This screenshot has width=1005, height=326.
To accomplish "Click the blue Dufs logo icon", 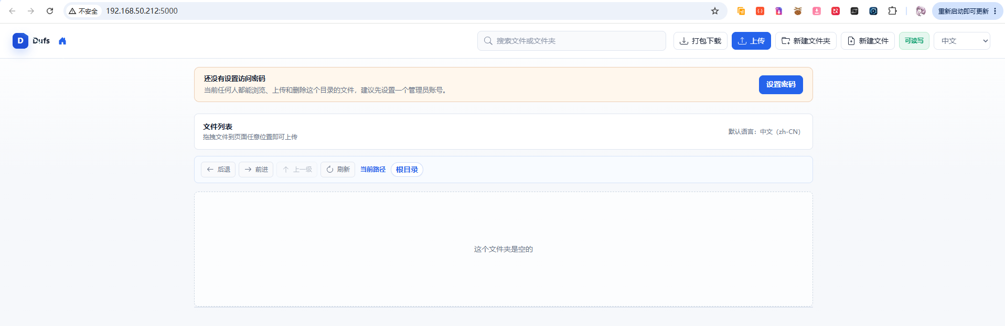I will tap(20, 41).
